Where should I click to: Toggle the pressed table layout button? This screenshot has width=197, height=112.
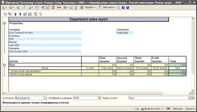47,7
